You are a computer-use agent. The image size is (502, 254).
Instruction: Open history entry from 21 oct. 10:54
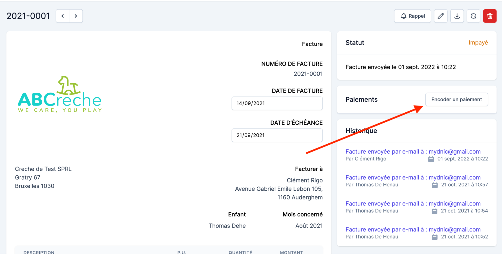413,204
